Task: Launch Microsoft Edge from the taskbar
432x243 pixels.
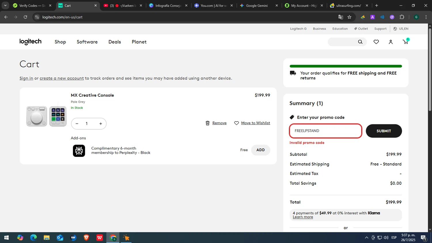Action: point(33,238)
